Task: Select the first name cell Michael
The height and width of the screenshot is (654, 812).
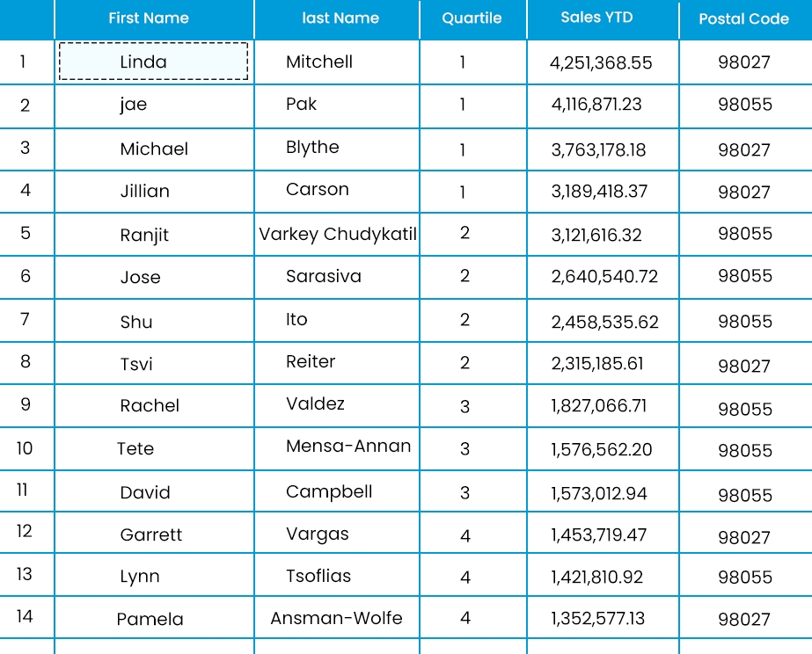Action: (x=154, y=149)
